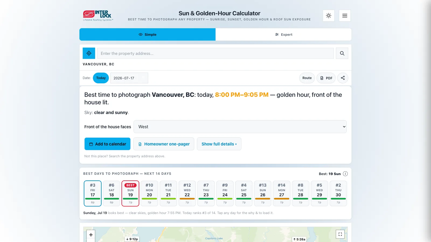431x242 pixels.
Task: Focus the property address search field
Action: click(x=215, y=53)
